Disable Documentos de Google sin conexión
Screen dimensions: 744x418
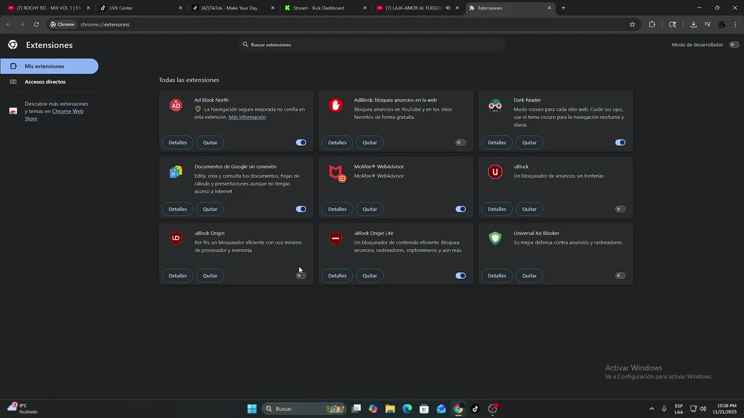[x=301, y=209]
